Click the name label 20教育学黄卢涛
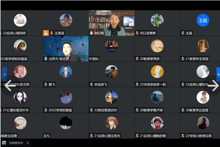Image resolution: width=220 pixels, height=147 pixels. 151,110
